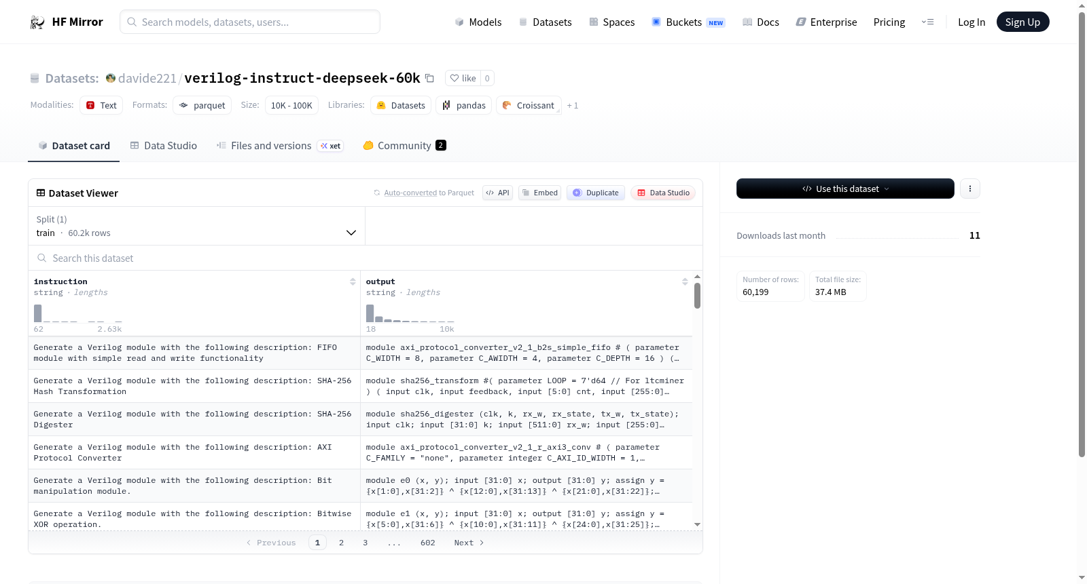This screenshot has height=584, width=1087.
Task: Click the Log In link
Action: (972, 22)
